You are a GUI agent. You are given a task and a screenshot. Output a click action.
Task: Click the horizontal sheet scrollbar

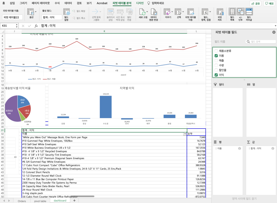point(83,196)
